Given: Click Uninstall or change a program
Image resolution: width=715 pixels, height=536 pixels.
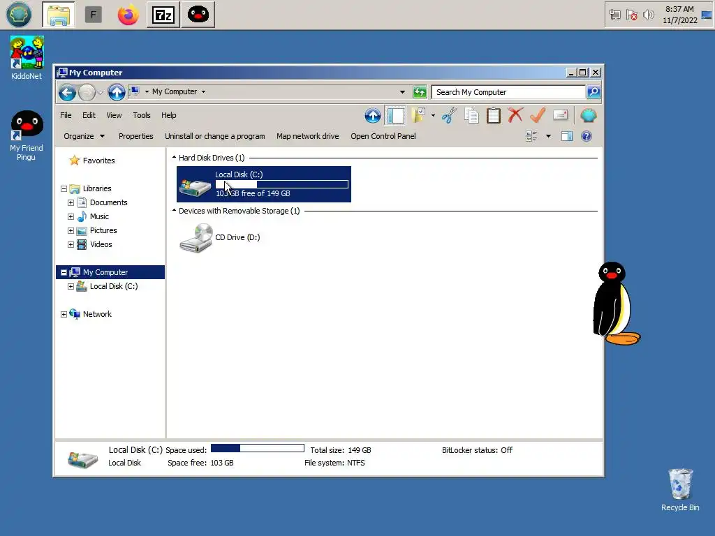Looking at the screenshot, I should [x=215, y=136].
